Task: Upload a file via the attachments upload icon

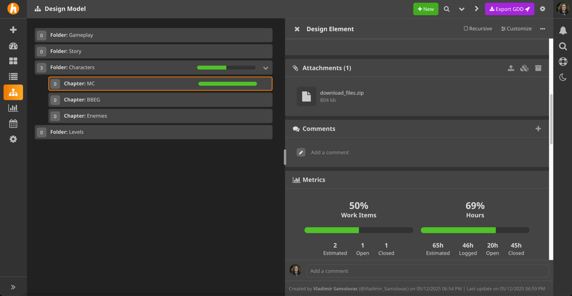Action: coord(511,68)
